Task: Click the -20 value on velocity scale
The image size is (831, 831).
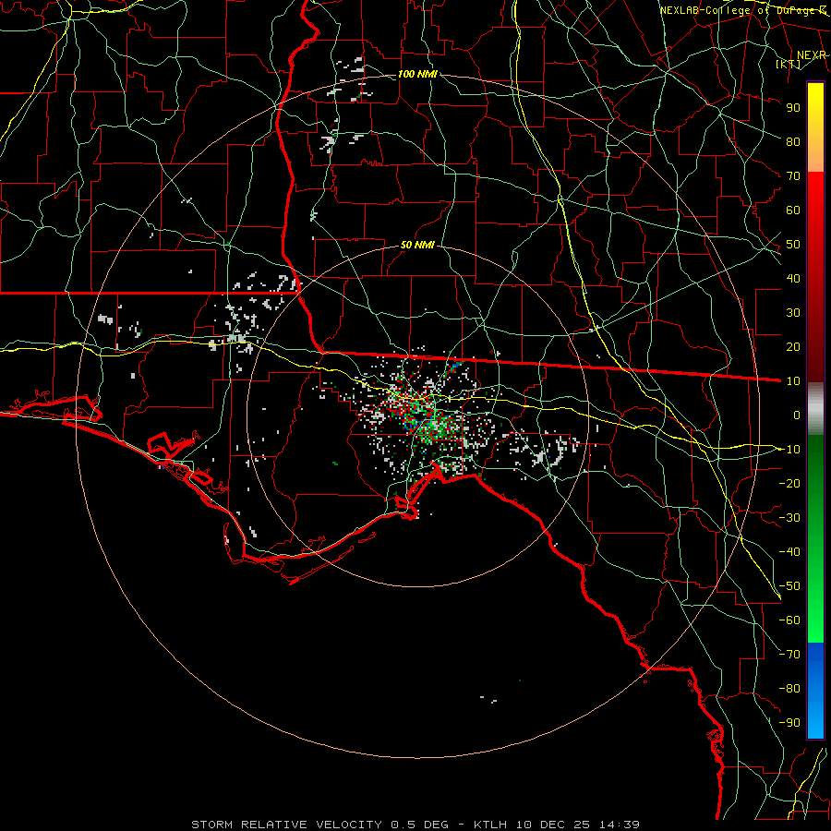Action: 789,483
